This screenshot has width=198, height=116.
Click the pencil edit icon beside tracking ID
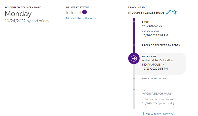pos(168,12)
